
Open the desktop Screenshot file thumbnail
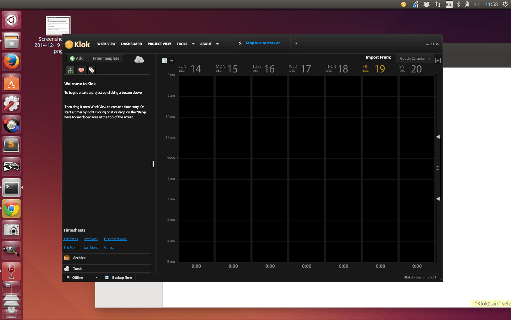[58, 25]
